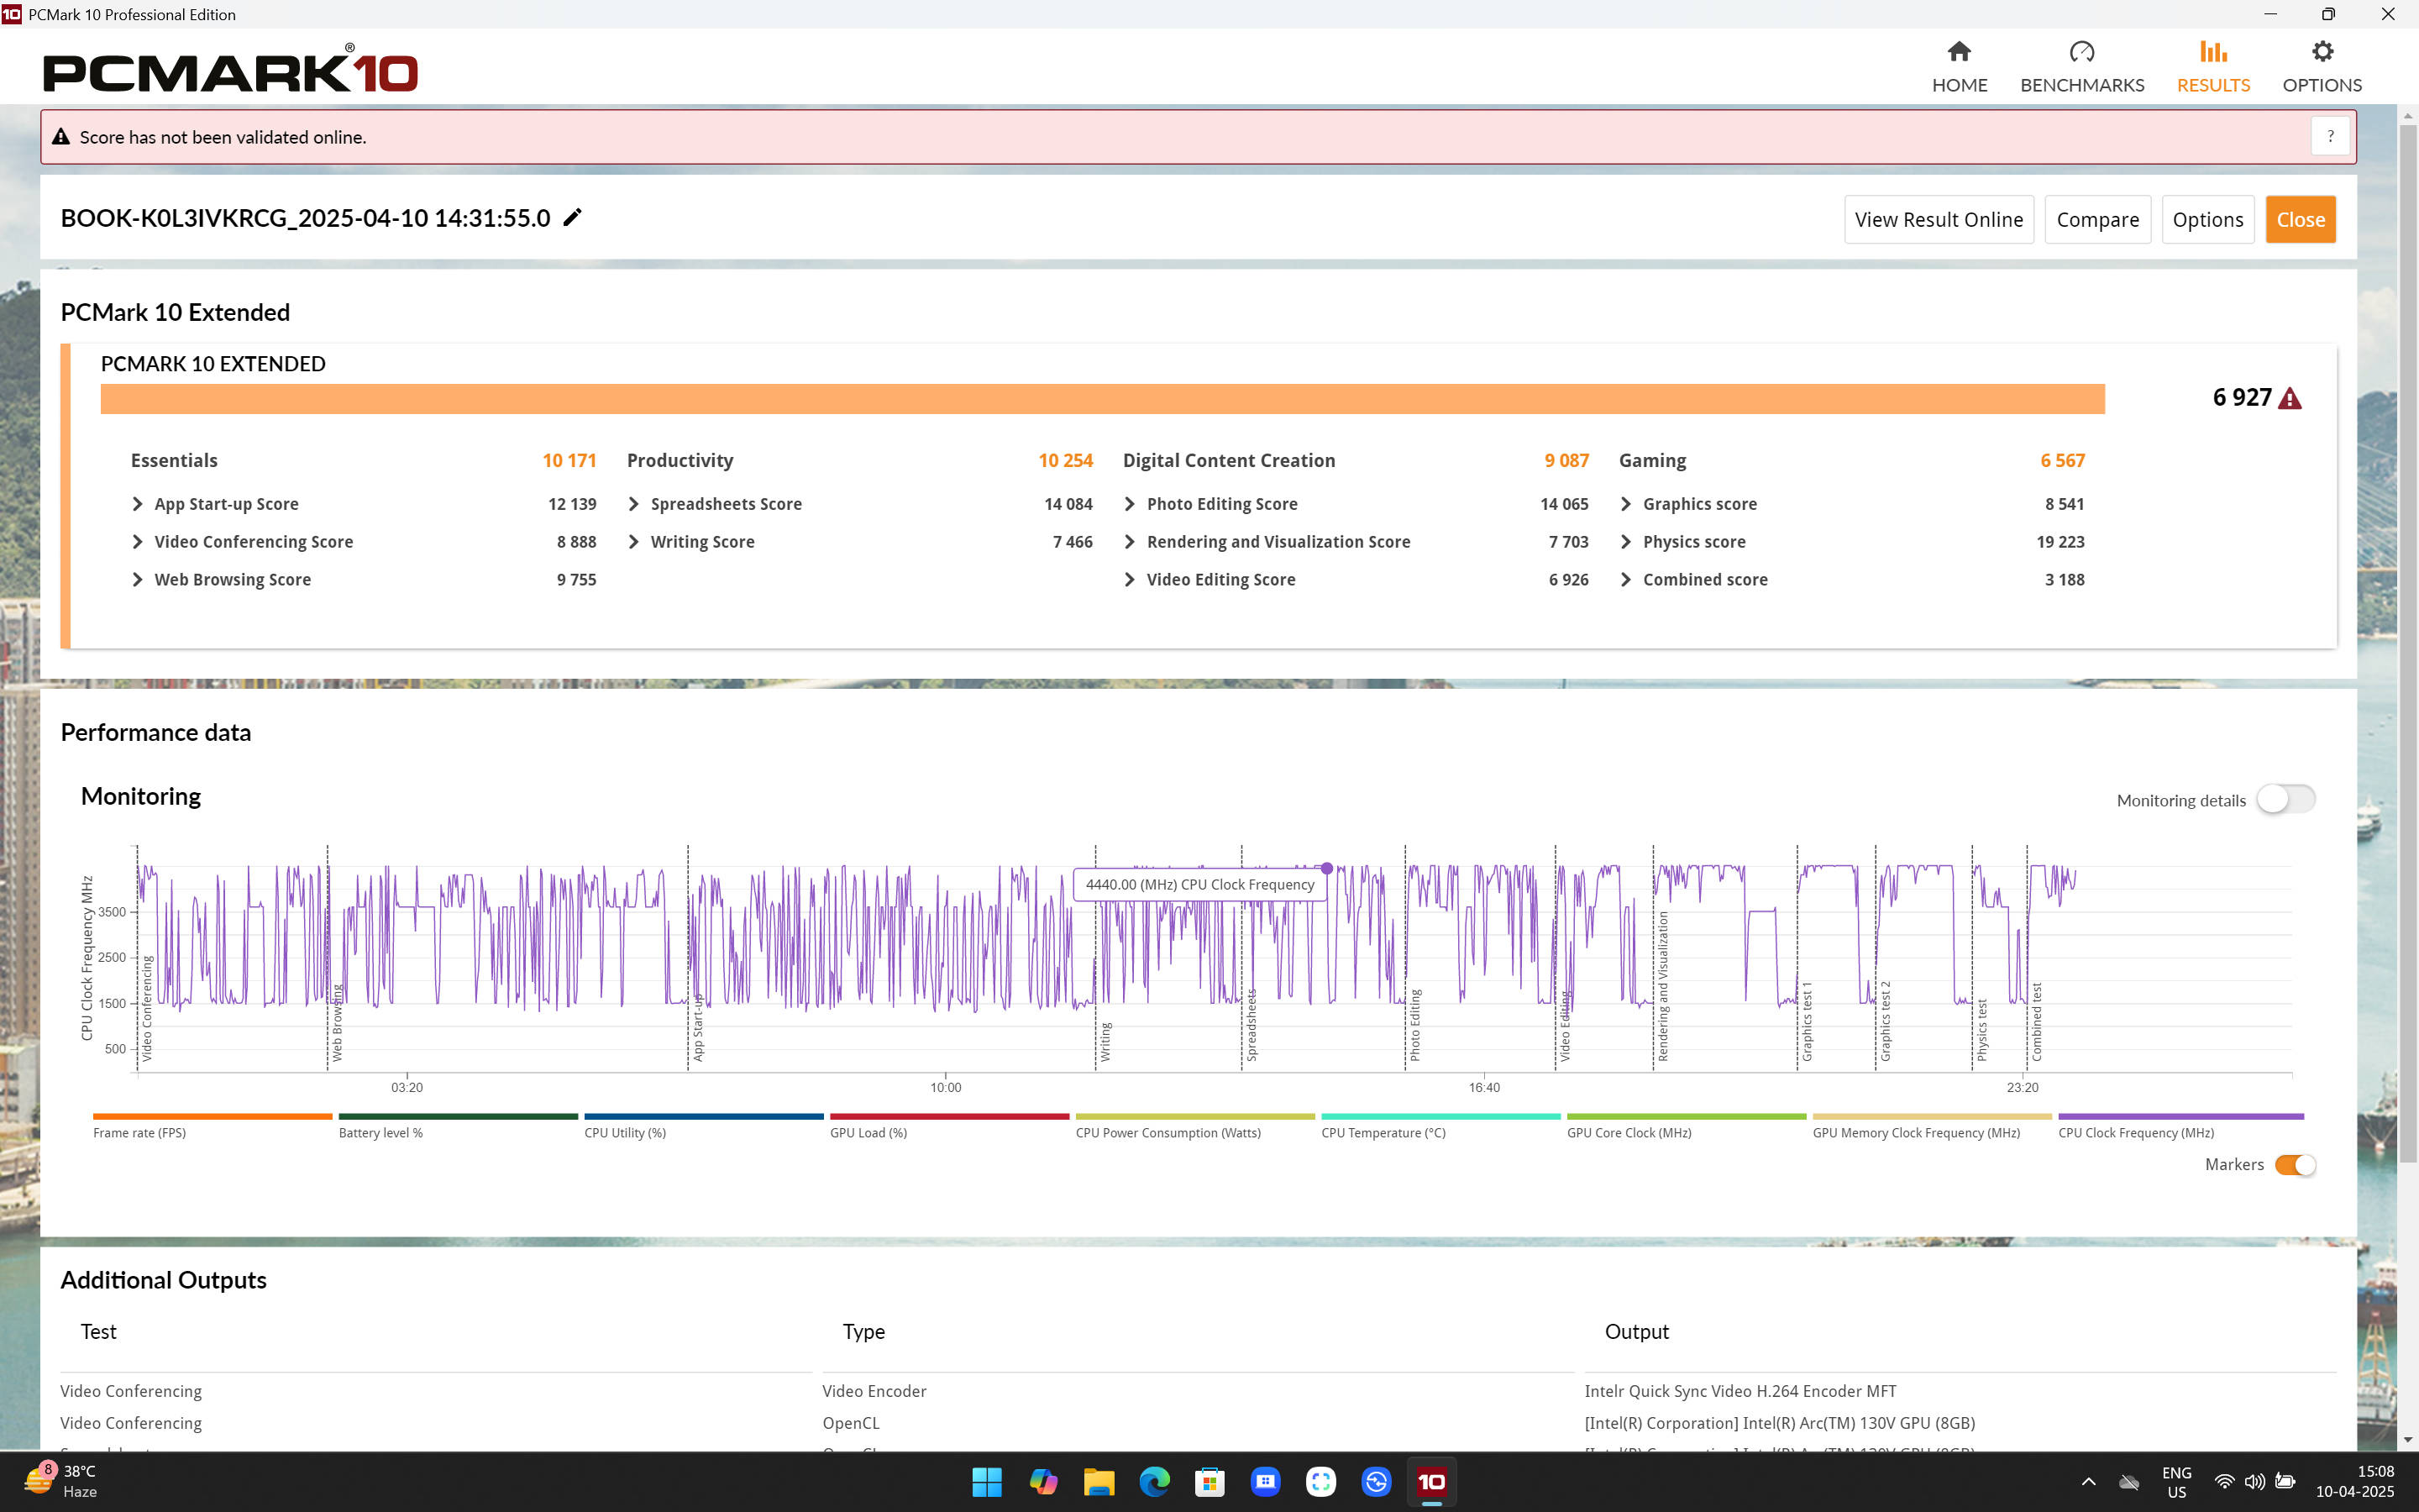Viewport: 2419px width, 1512px height.
Task: Click the PCMark 10 logo
Action: pyautogui.click(x=230, y=68)
